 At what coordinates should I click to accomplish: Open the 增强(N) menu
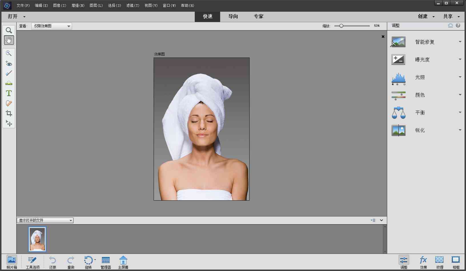(x=78, y=5)
